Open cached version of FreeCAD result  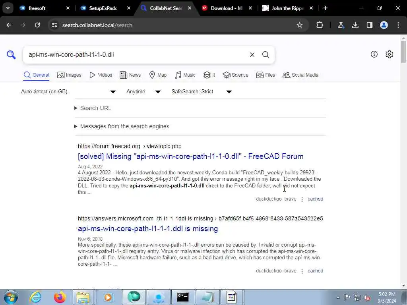[x=315, y=199]
